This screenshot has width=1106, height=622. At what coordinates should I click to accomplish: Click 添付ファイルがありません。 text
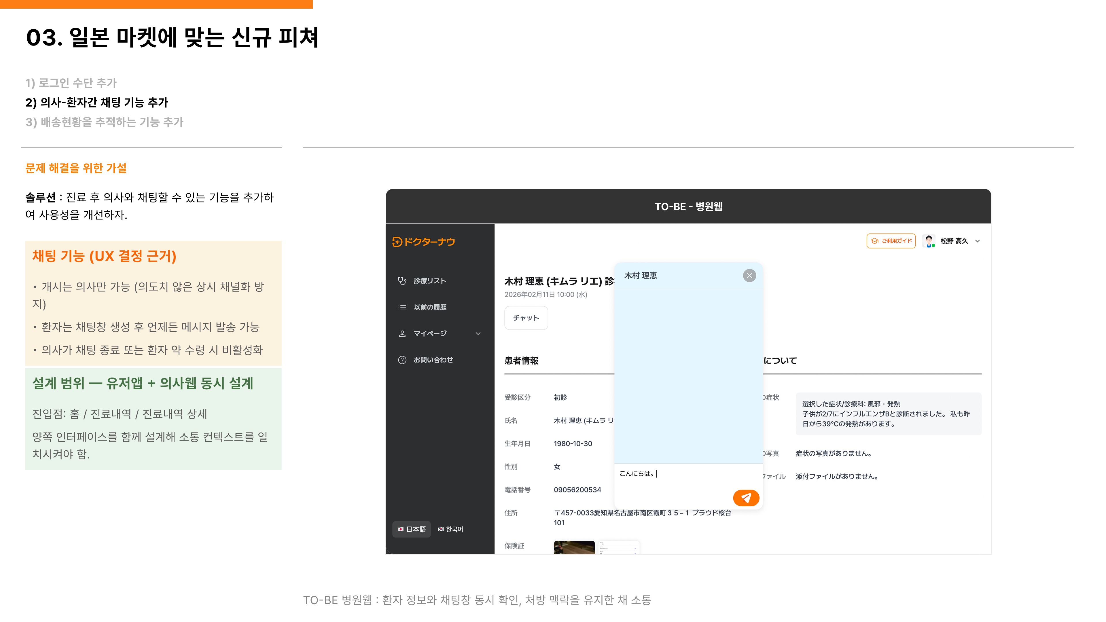837,477
